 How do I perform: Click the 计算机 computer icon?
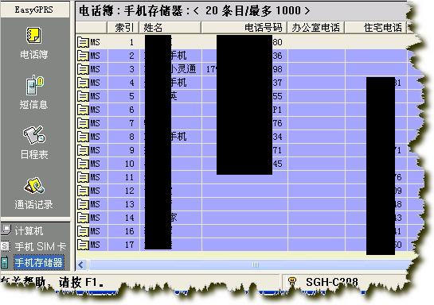(6, 230)
